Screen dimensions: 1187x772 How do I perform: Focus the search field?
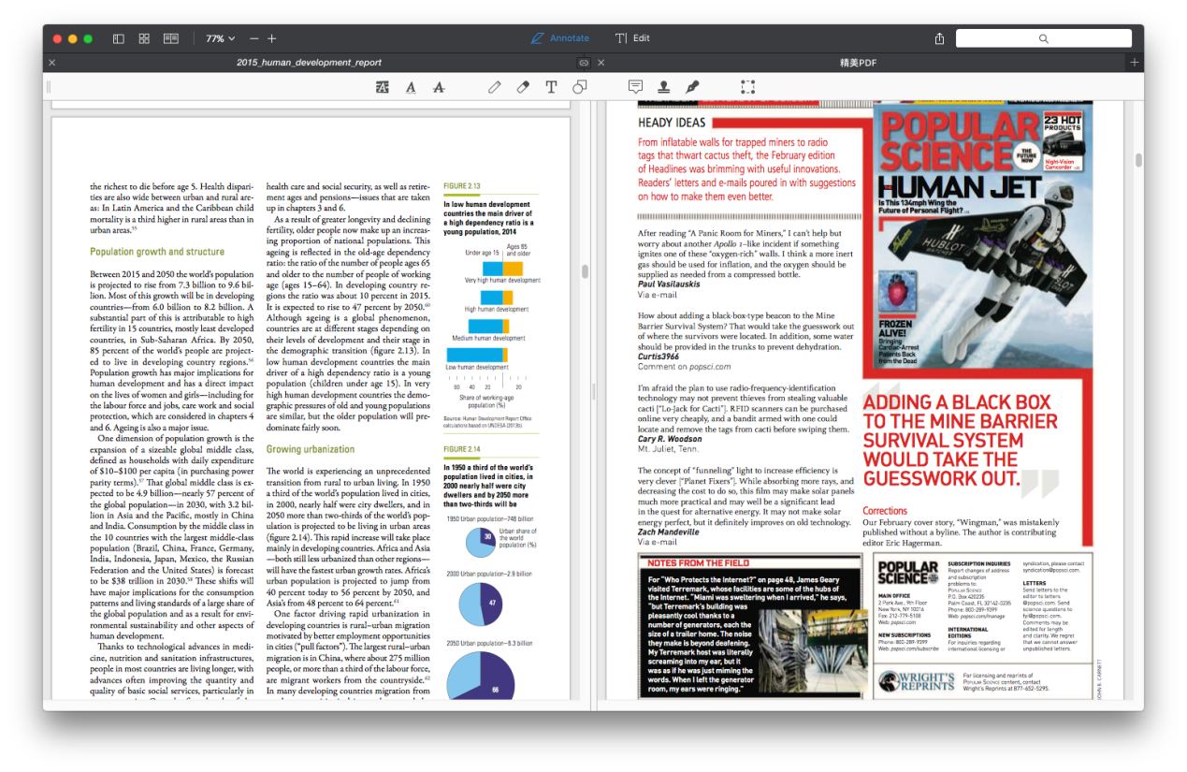1044,38
